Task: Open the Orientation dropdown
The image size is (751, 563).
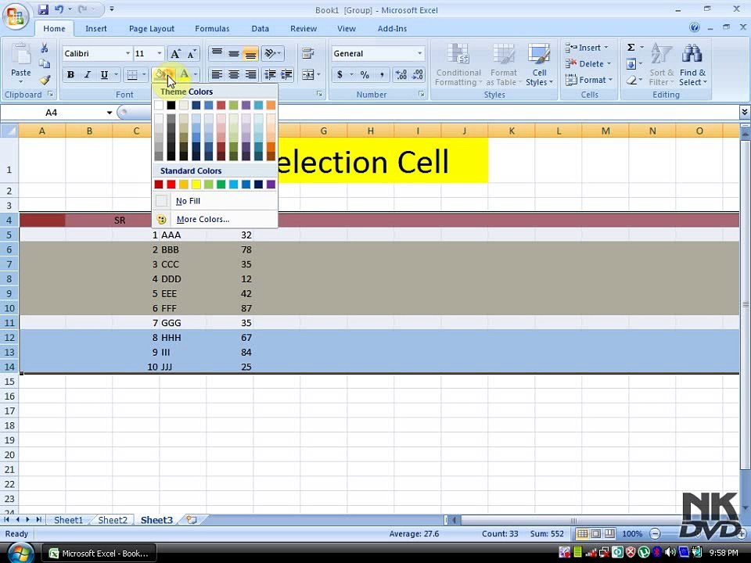Action: coord(272,54)
